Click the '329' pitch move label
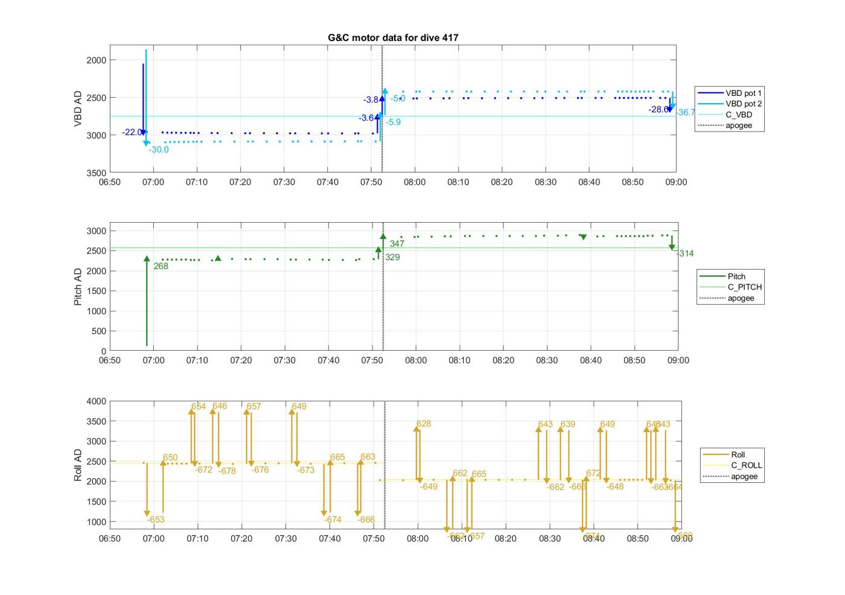The image size is (845, 595). click(x=392, y=257)
